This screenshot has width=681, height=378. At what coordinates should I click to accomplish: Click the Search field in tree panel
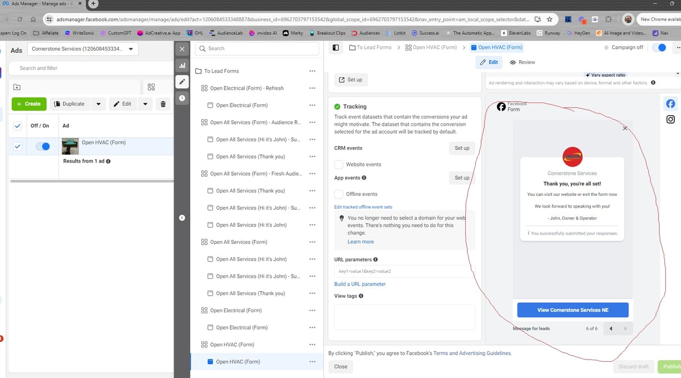pos(257,48)
